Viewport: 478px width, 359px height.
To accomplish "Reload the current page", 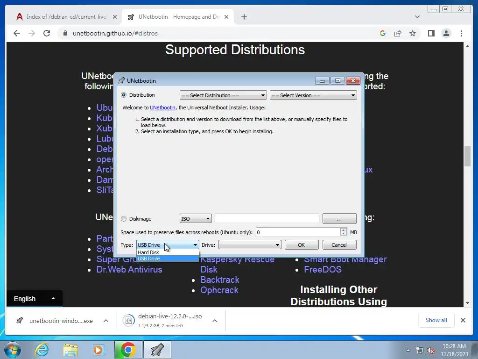I will coord(46,33).
